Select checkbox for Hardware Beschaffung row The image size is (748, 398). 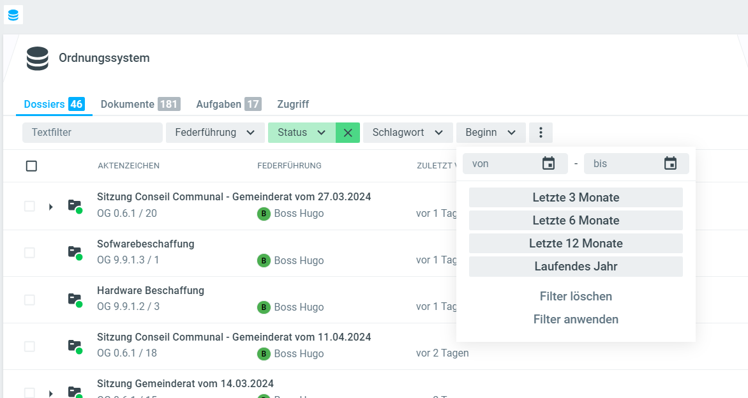[x=29, y=299]
